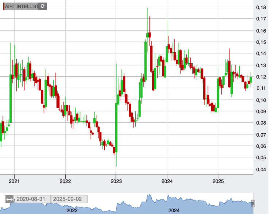This screenshot has height=214, width=271.
Task: Click the 2024 x-axis label on main chart
Action: 167,181
